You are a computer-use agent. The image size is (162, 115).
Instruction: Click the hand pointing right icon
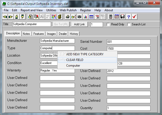tap(11, 17)
